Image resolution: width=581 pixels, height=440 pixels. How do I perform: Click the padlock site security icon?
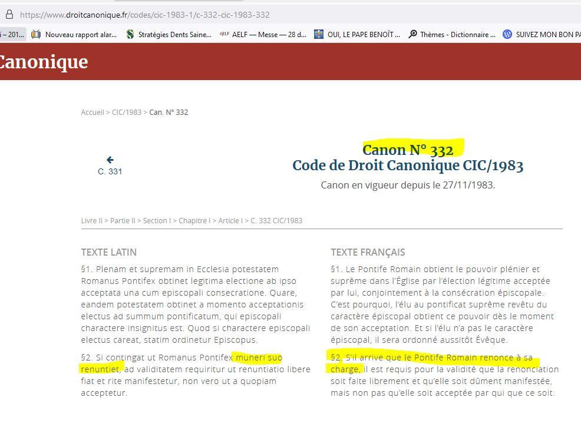pyautogui.click(x=9, y=15)
